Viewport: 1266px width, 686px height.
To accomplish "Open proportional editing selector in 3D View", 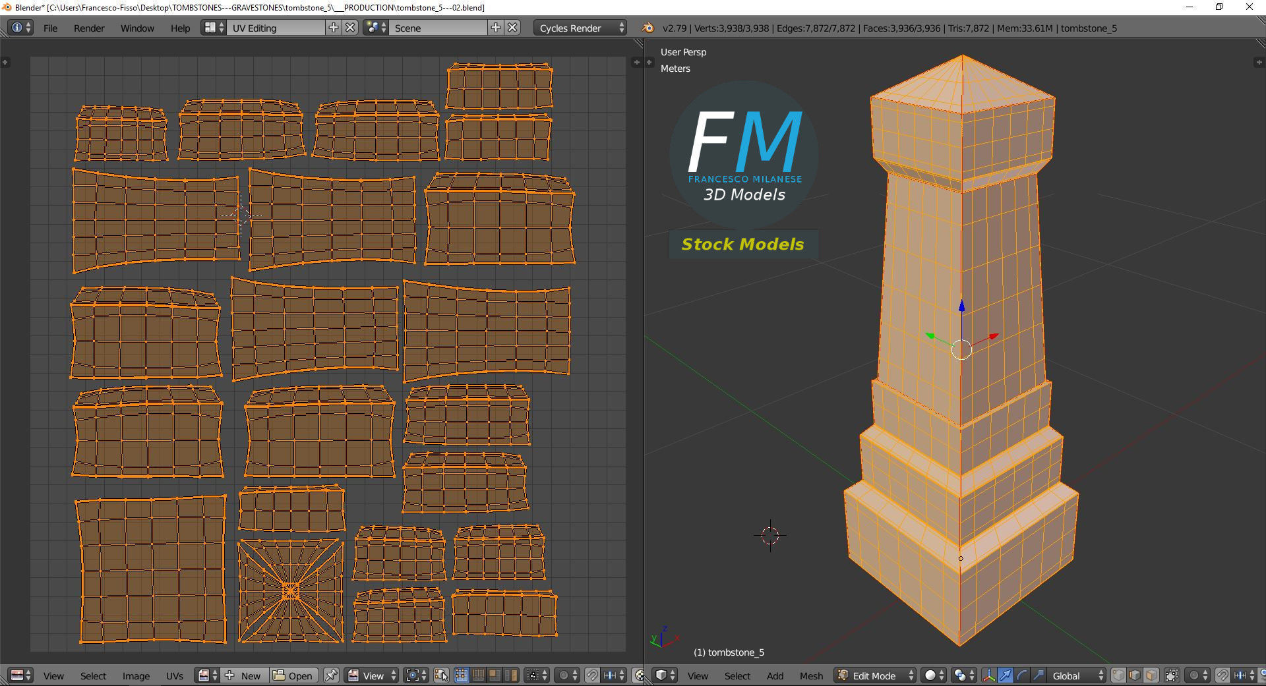I will (1197, 675).
